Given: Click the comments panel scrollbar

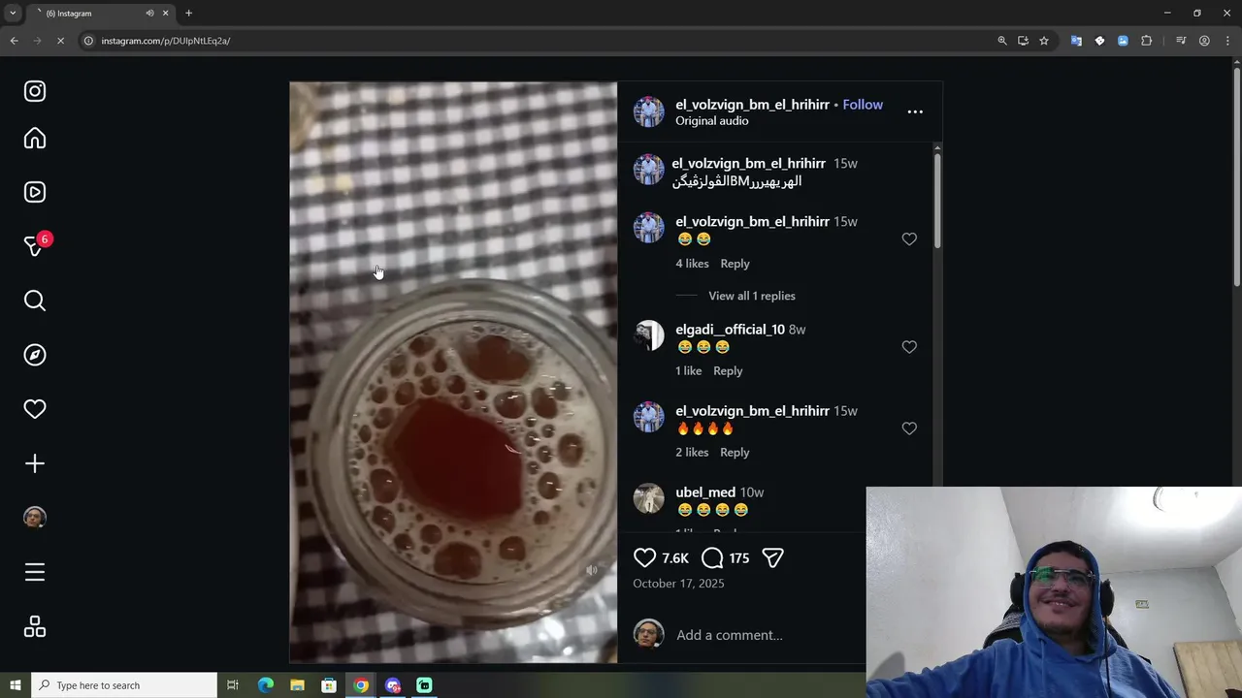Looking at the screenshot, I should click(937, 201).
